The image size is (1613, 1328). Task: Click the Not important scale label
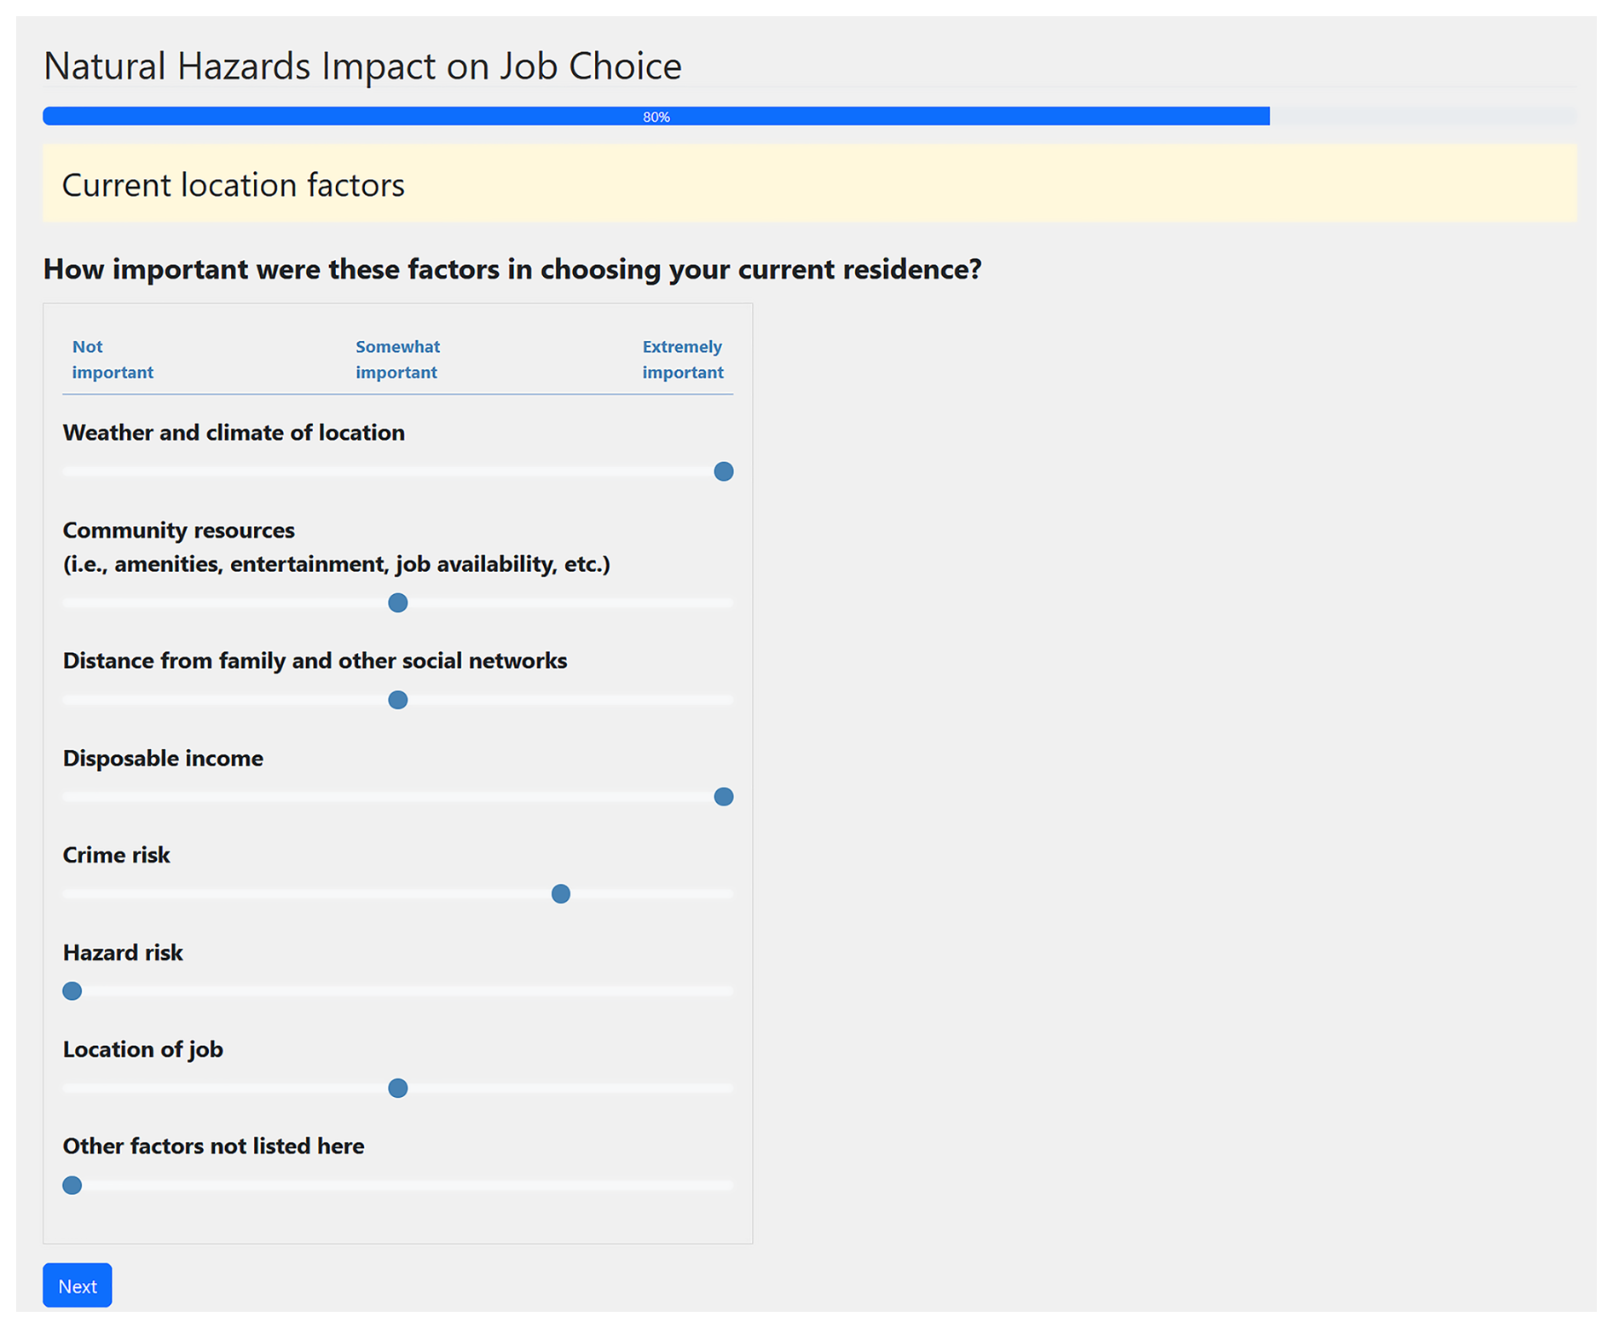[112, 359]
